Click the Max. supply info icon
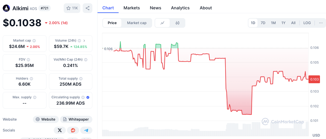 (x=35, y=97)
